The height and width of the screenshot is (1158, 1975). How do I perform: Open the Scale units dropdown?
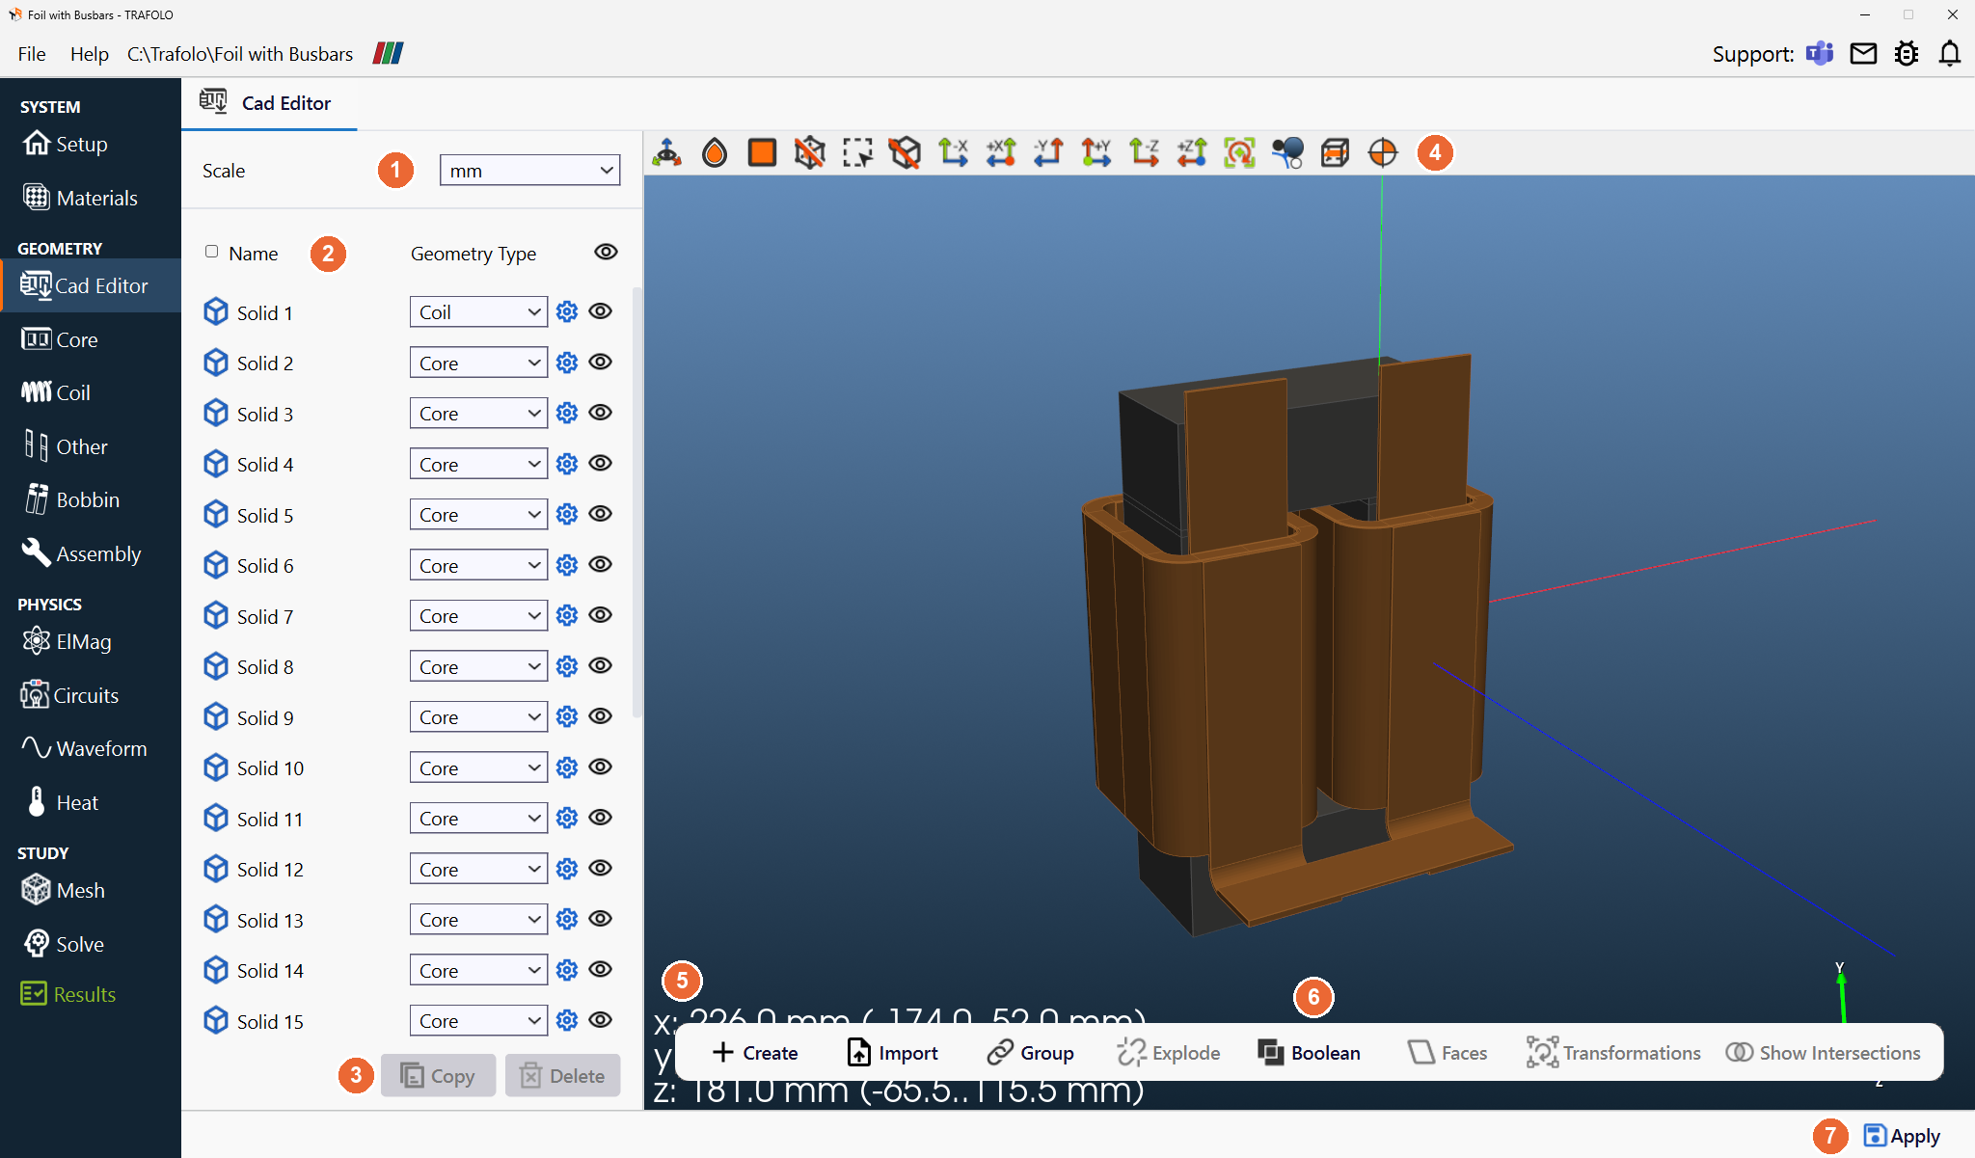[529, 170]
